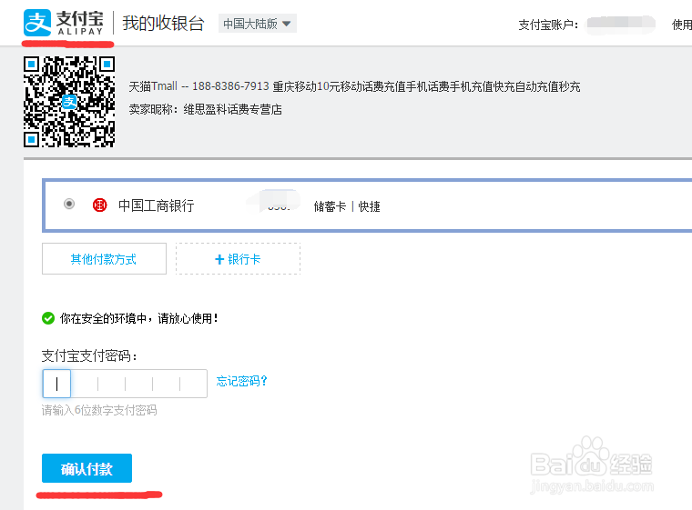Click the 储蓄卡 | 快捷 card type text
The image size is (692, 510).
(x=347, y=206)
